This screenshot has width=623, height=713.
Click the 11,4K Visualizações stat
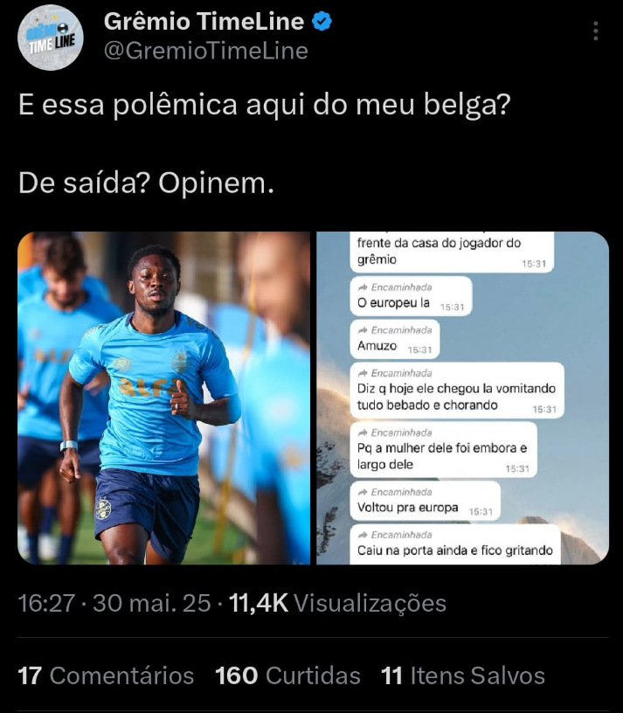point(337,604)
